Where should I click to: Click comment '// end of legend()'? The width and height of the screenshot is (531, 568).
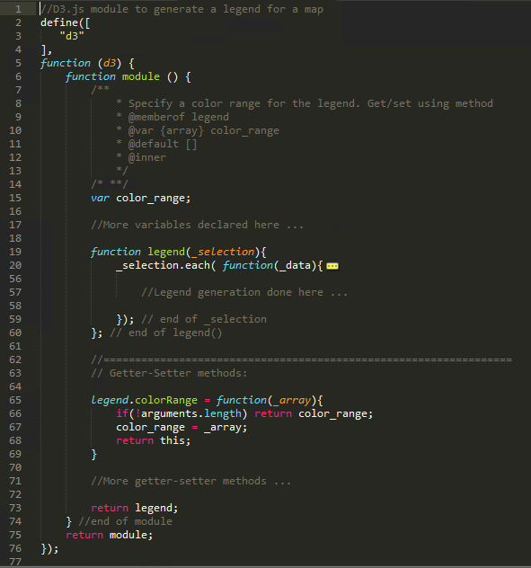coord(166,333)
